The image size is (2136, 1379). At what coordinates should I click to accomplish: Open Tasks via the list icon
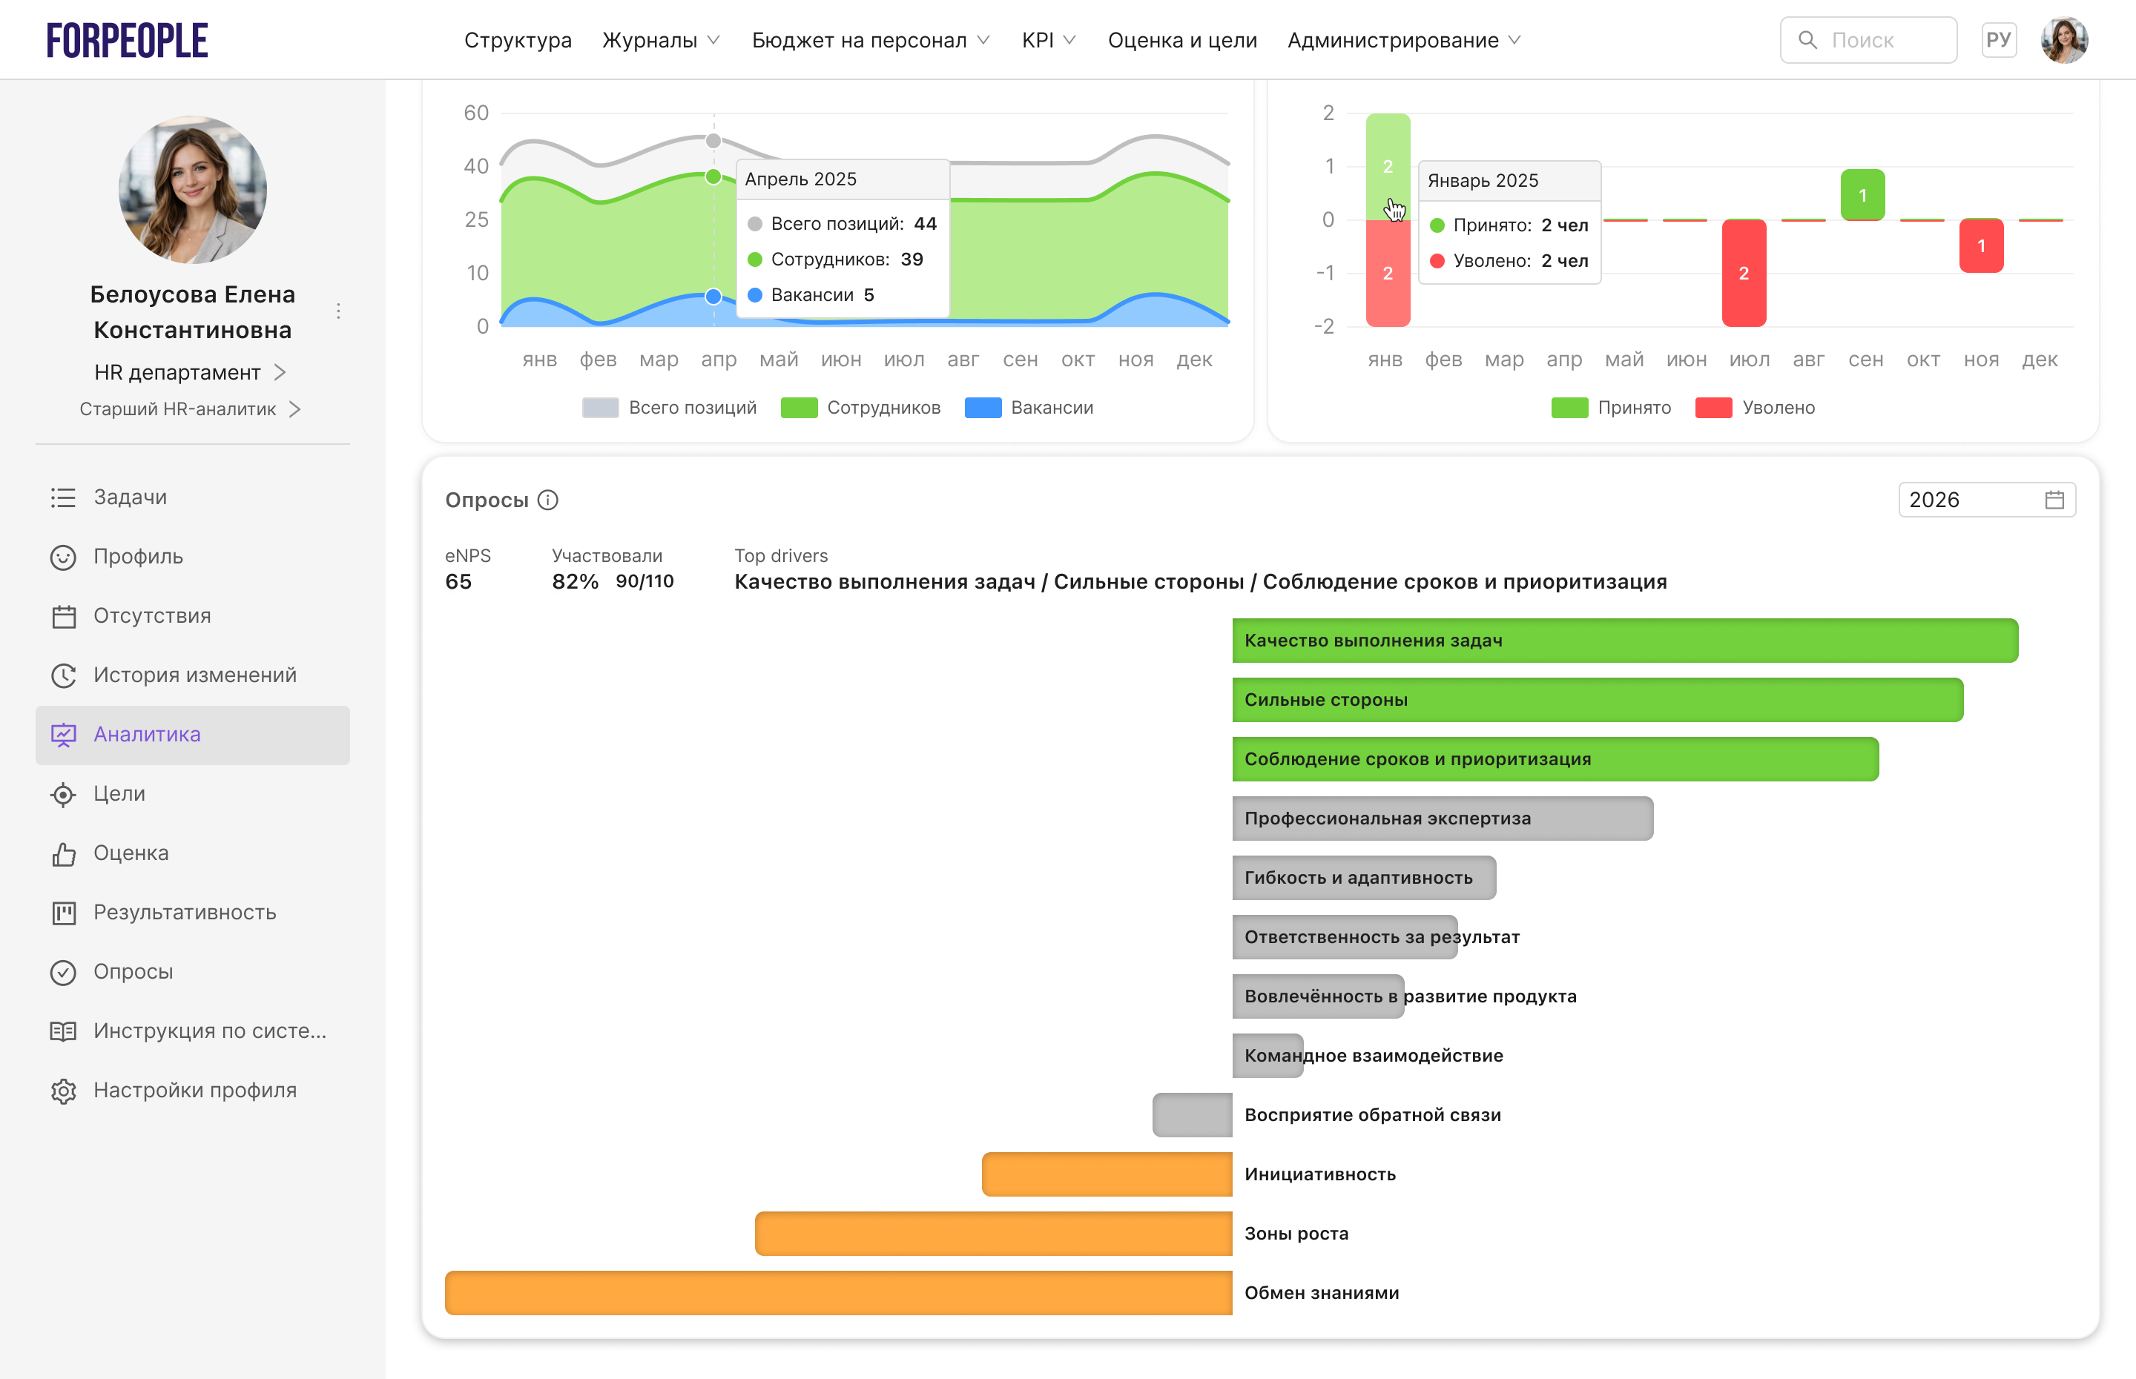63,497
